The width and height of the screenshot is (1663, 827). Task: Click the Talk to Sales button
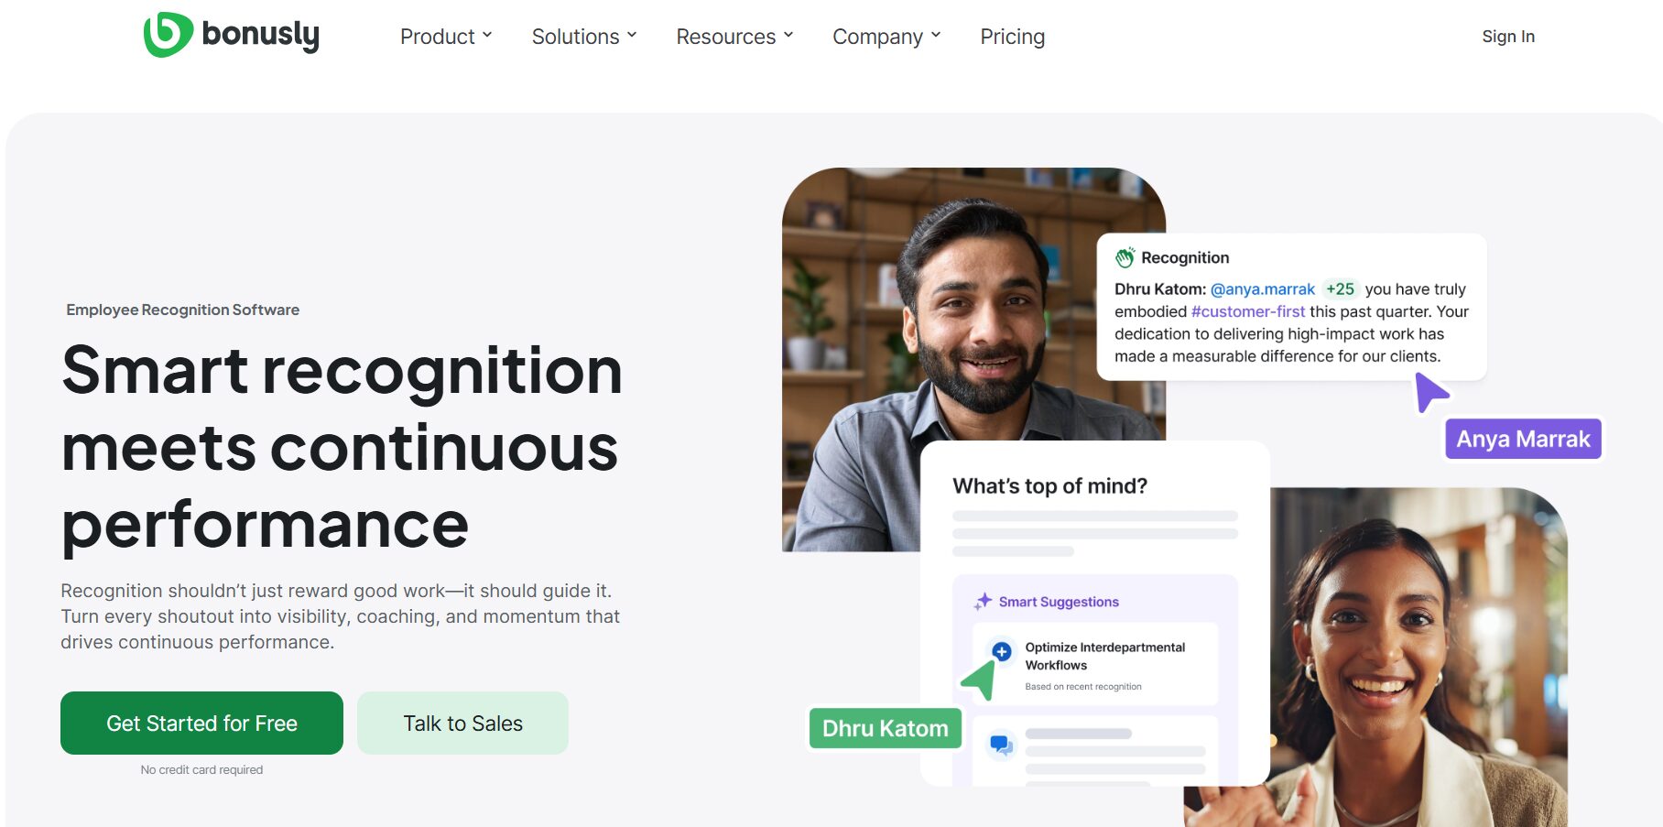[x=462, y=723]
